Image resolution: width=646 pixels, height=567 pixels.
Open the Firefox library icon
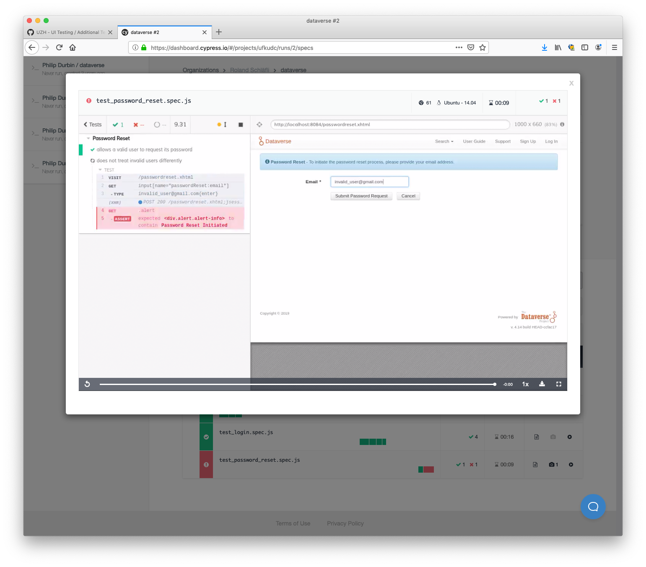558,47
